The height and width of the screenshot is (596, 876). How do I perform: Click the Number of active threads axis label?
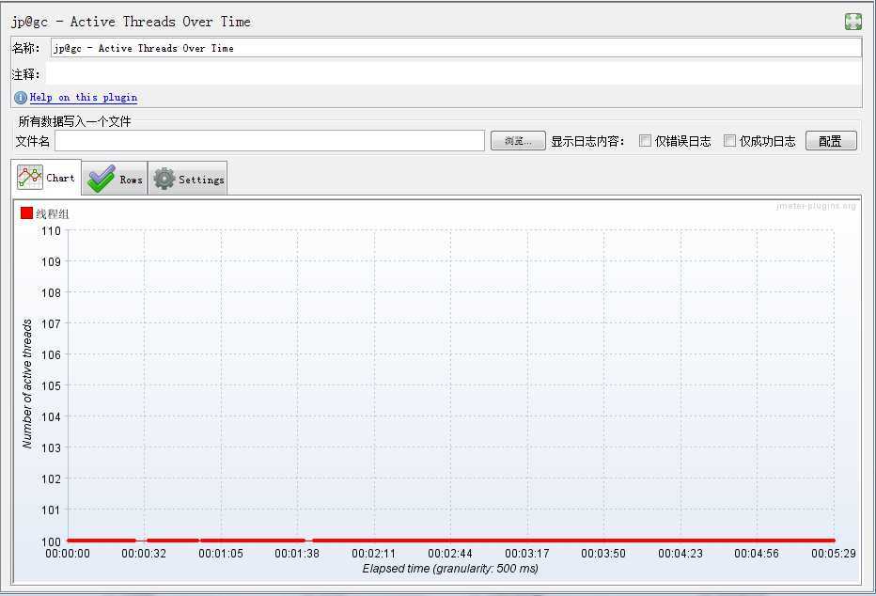click(27, 384)
